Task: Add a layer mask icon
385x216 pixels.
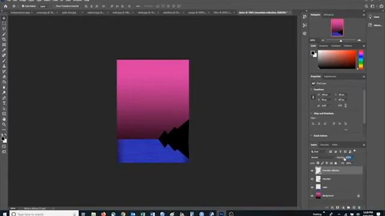Action: [x=337, y=208]
